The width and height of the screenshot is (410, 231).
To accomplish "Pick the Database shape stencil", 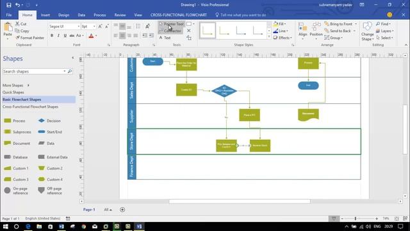I will click(16, 157).
